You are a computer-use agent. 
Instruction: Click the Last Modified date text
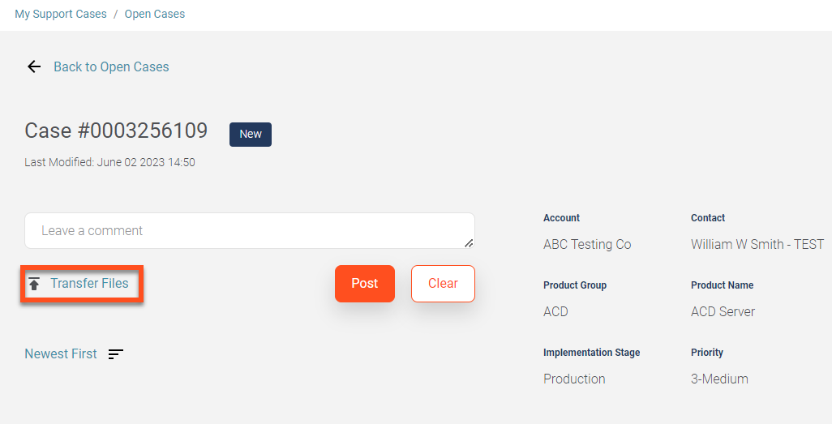click(x=109, y=162)
